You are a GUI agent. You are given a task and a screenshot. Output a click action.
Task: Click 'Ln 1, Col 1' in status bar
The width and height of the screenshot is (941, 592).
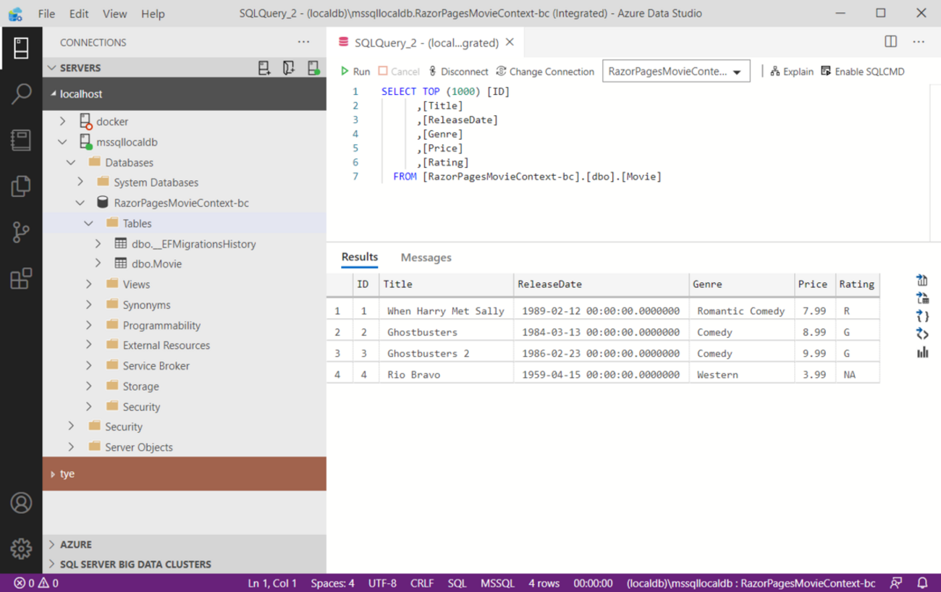(272, 583)
